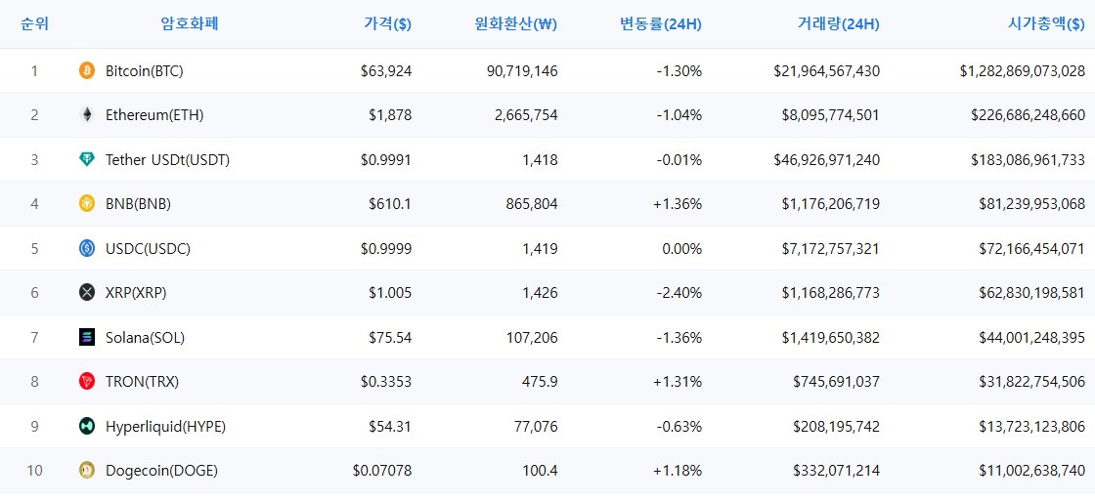The height and width of the screenshot is (502, 1095).
Task: Click the XRP black coin icon
Action: pyautogui.click(x=87, y=293)
